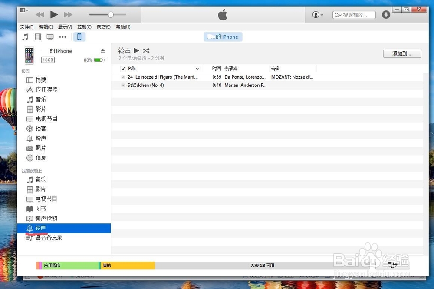Viewport: 434px width, 289px height.
Task: Click the 80% battery indicator
Action: tap(95, 60)
